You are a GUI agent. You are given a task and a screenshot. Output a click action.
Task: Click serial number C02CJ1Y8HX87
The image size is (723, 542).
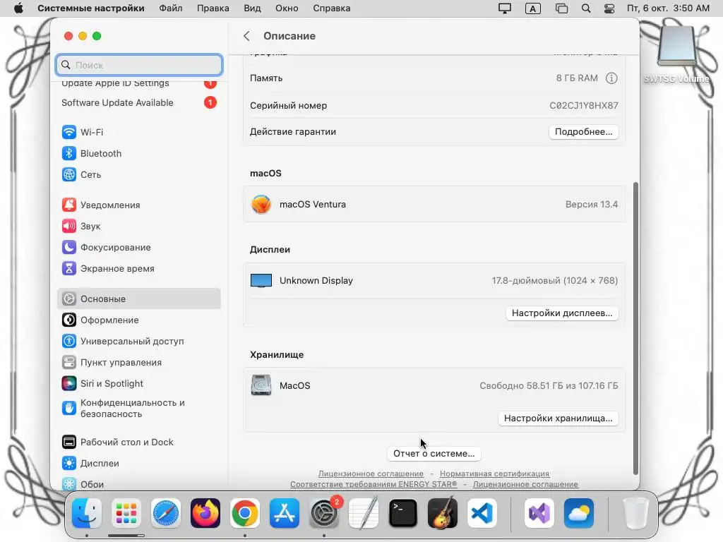coord(584,106)
